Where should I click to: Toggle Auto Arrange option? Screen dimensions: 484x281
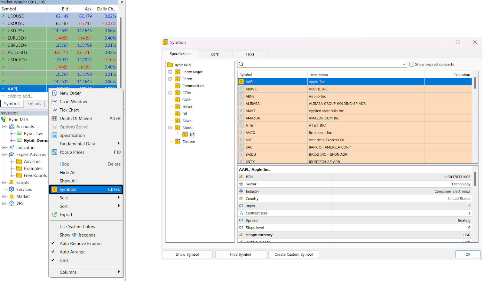[x=73, y=252]
